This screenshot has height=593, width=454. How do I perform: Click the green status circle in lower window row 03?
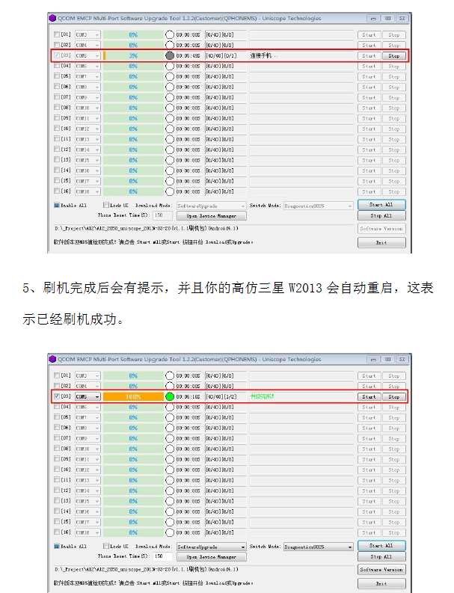[170, 396]
